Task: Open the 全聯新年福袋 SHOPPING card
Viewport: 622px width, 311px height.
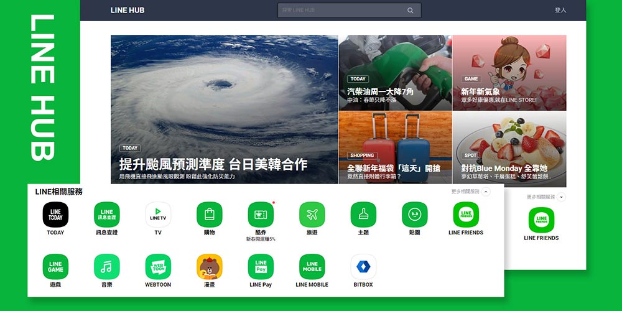Action: [x=395, y=149]
